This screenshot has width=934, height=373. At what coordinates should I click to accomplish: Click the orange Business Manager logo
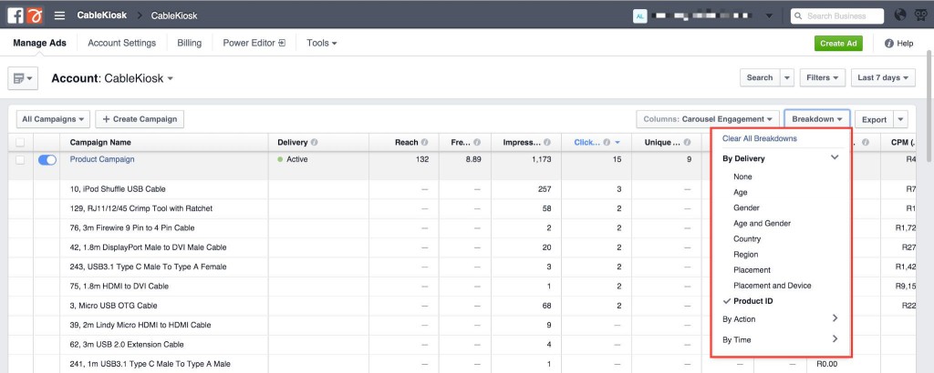point(35,15)
